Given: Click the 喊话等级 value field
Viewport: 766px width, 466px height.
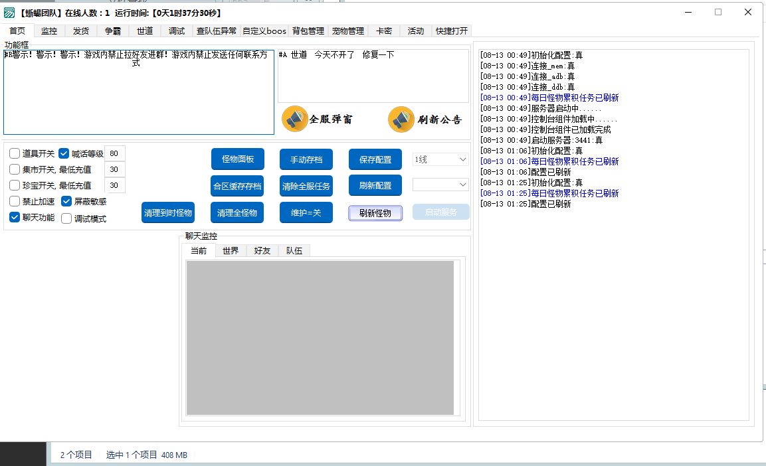Looking at the screenshot, I should pyautogui.click(x=115, y=153).
